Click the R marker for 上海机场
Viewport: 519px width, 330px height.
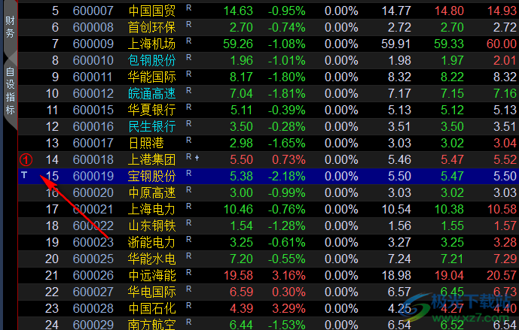pyautogui.click(x=188, y=41)
